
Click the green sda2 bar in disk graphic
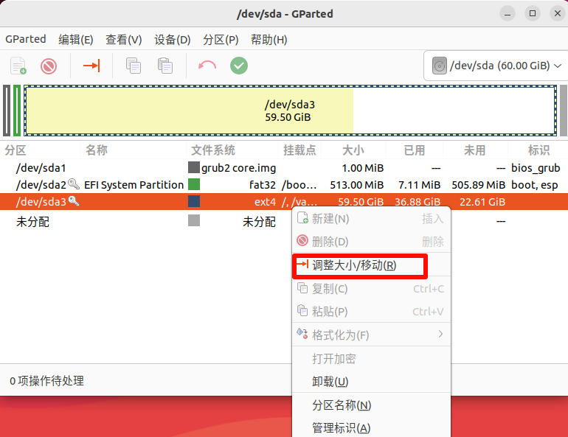(x=17, y=111)
